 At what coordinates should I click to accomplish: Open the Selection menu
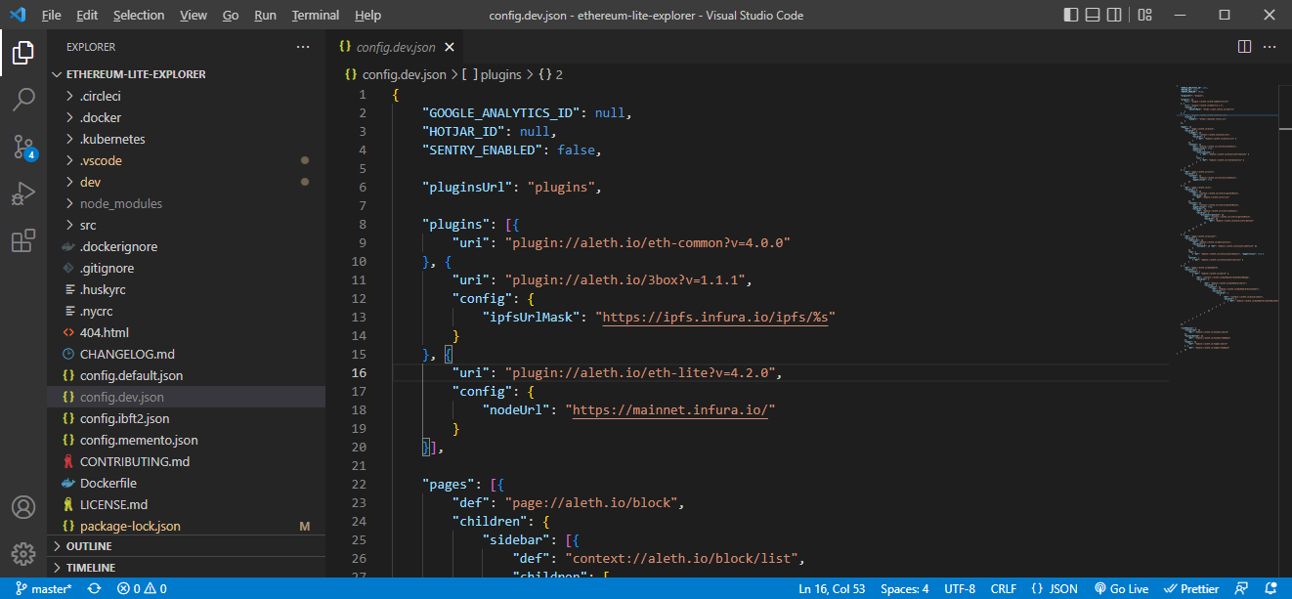click(x=139, y=16)
